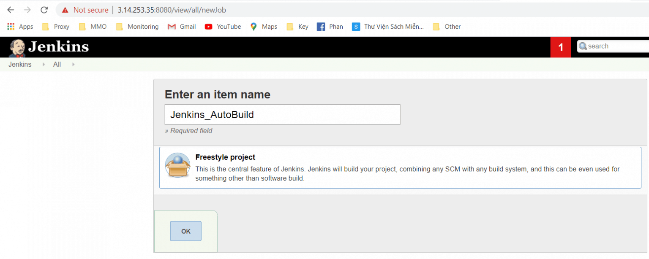The width and height of the screenshot is (649, 259).
Task: Open YouTube from the bookmarks bar
Action: (223, 26)
